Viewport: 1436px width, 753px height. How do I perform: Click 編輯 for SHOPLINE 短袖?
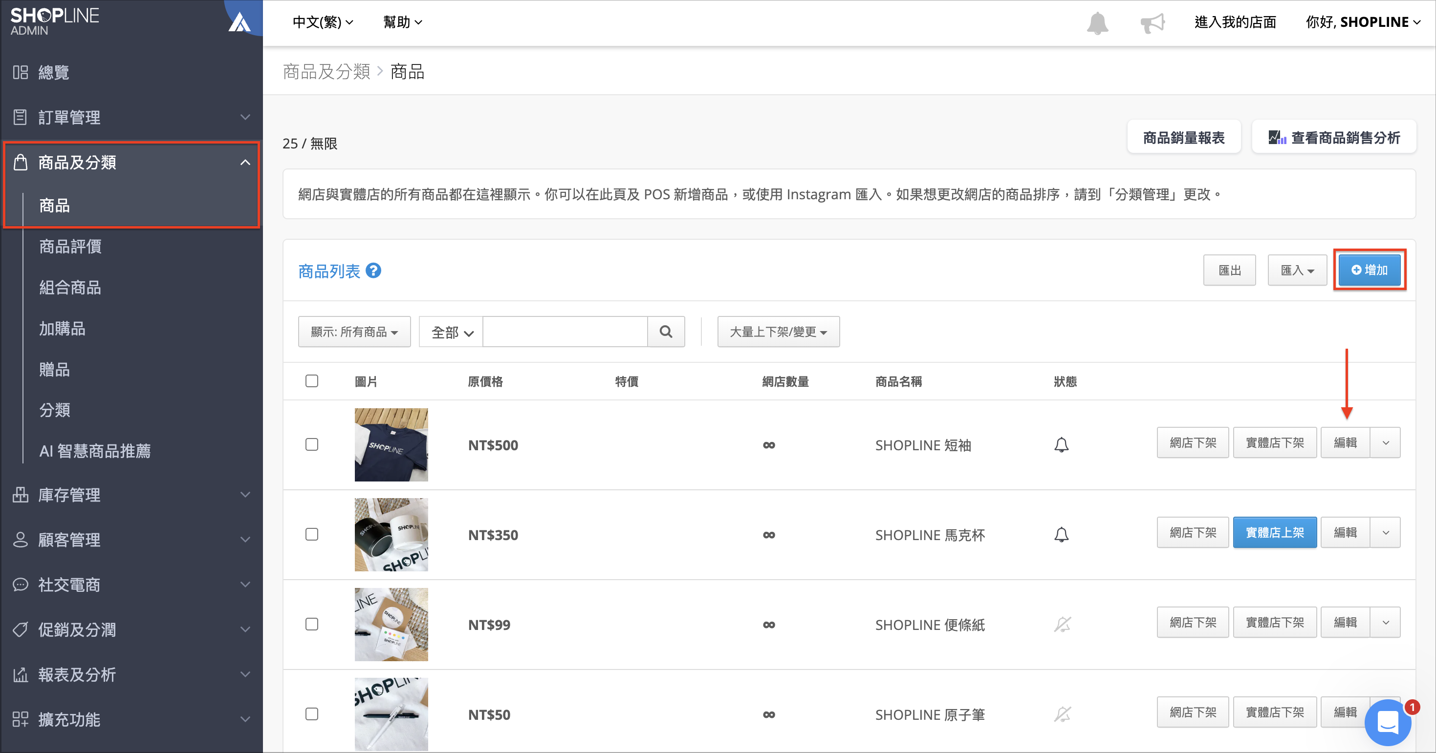[x=1345, y=443]
